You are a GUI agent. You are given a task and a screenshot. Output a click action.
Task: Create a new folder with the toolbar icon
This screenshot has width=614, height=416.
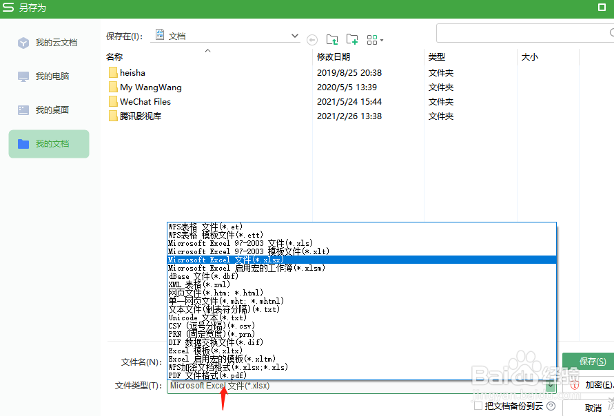pyautogui.click(x=352, y=39)
